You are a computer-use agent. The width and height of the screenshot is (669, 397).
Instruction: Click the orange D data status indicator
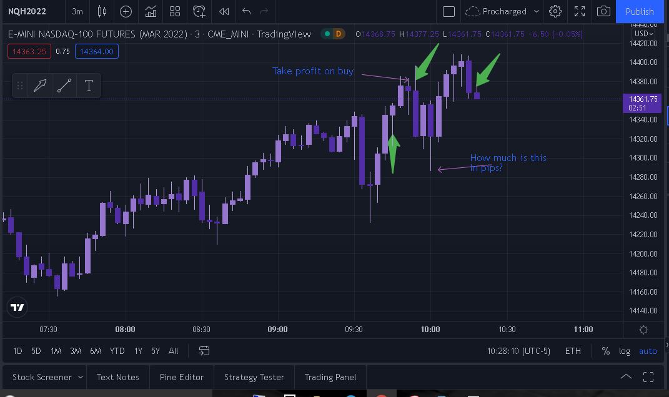(339, 34)
